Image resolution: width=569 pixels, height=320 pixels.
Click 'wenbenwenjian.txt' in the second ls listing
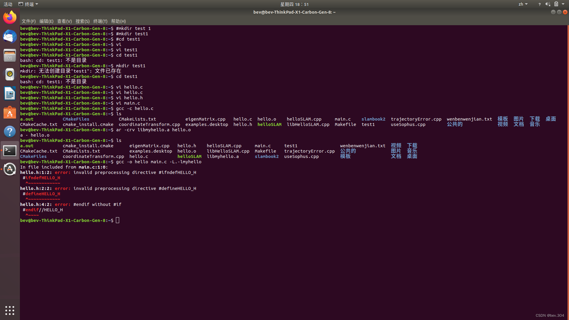coord(363,146)
